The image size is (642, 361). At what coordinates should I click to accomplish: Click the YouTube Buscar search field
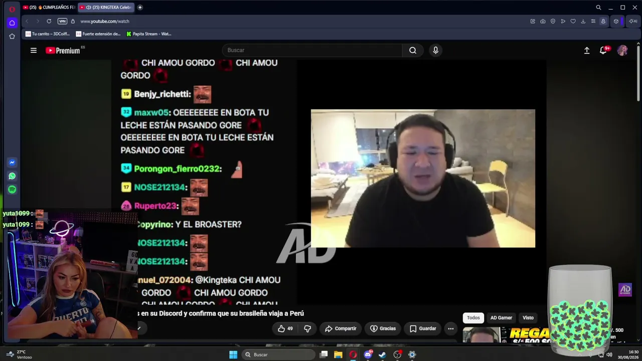click(x=312, y=50)
